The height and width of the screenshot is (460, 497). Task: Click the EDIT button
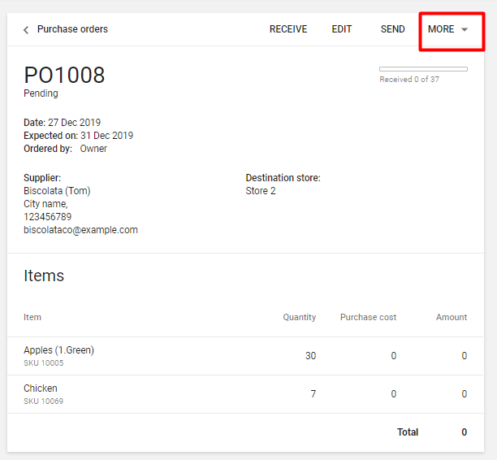click(x=342, y=29)
